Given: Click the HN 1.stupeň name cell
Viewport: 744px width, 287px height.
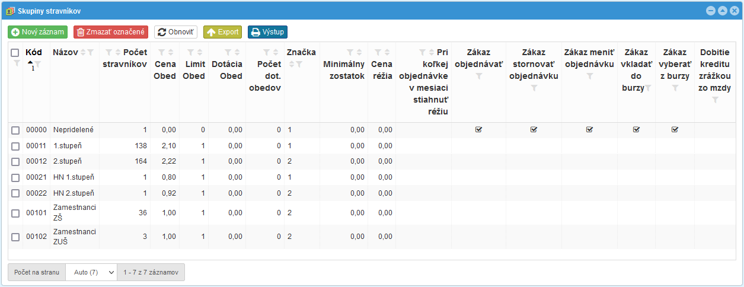Looking at the screenshot, I should (75, 177).
